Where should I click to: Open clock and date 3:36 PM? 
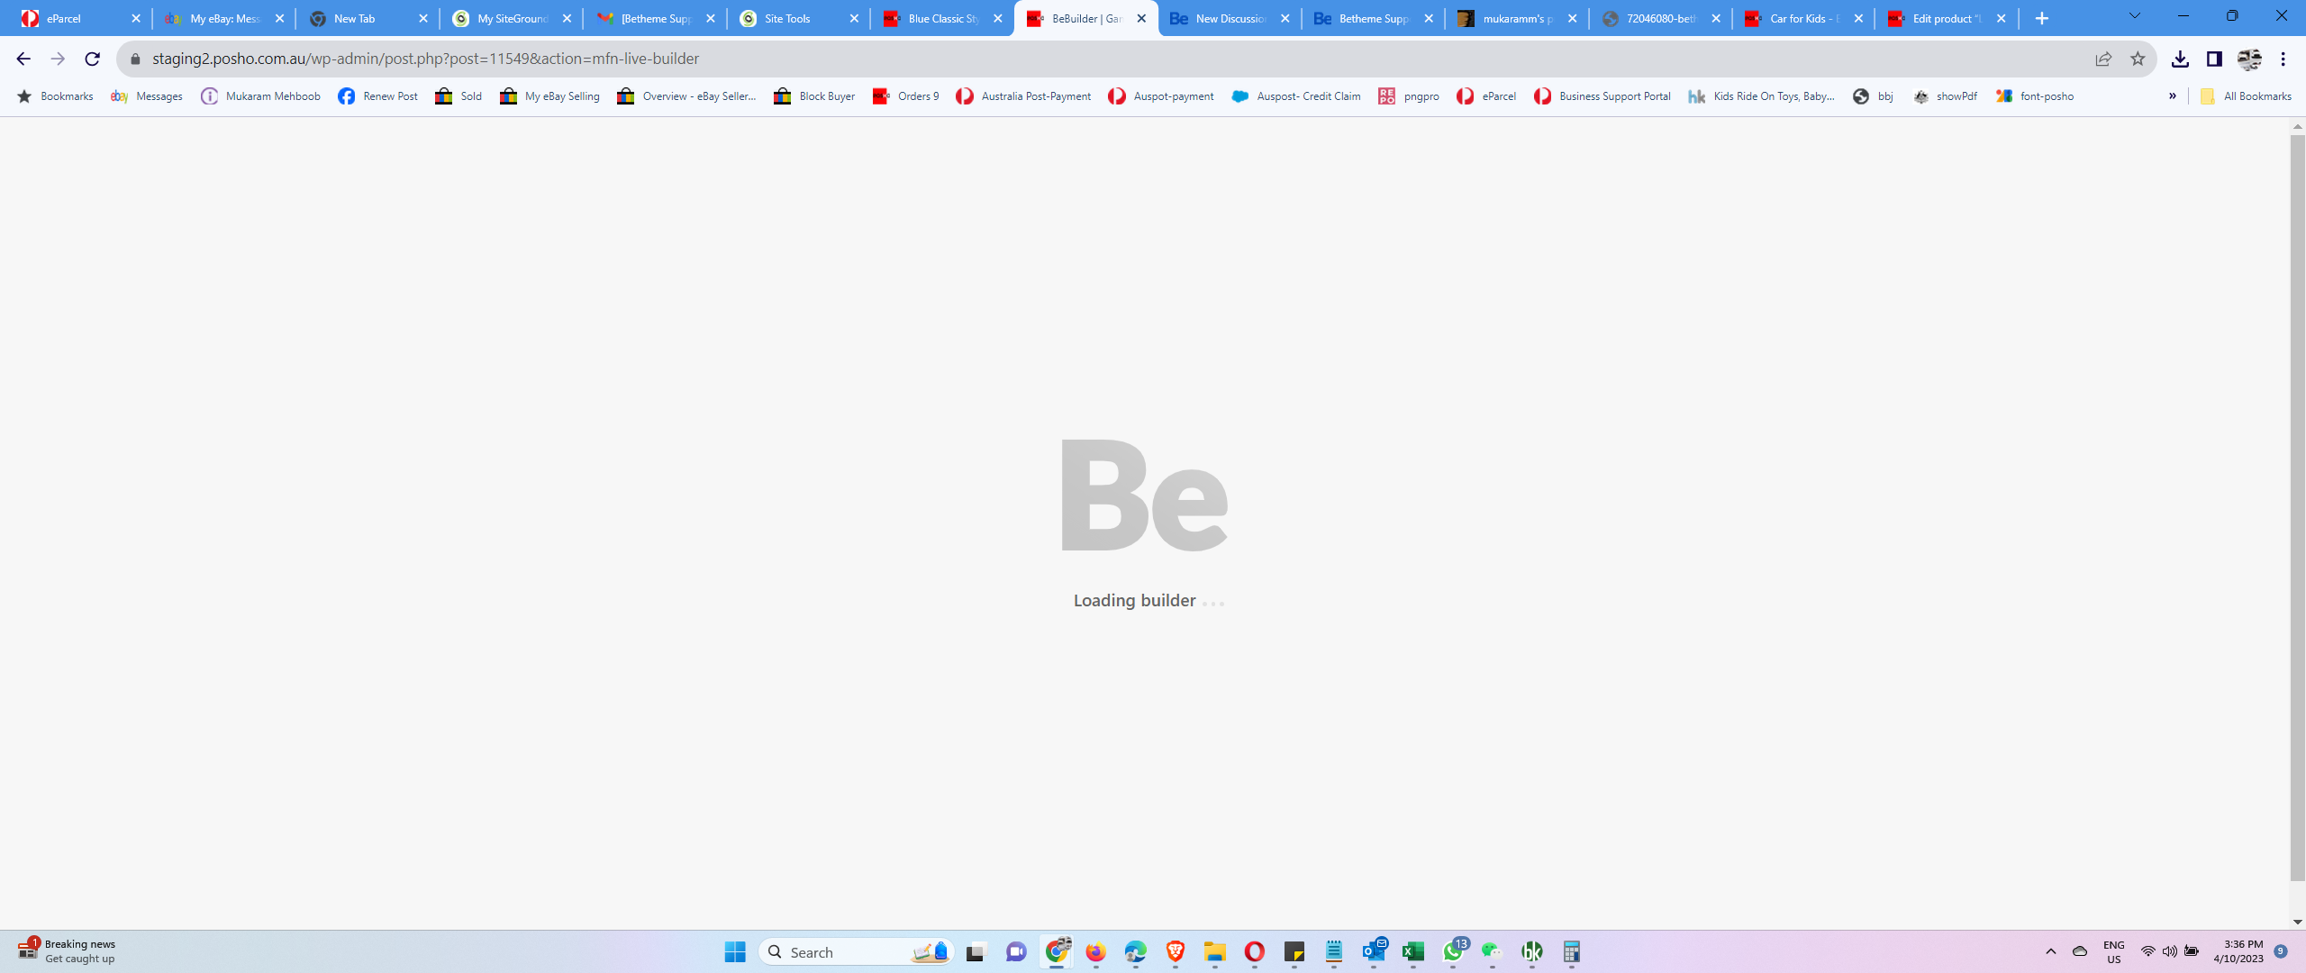pos(2238,951)
